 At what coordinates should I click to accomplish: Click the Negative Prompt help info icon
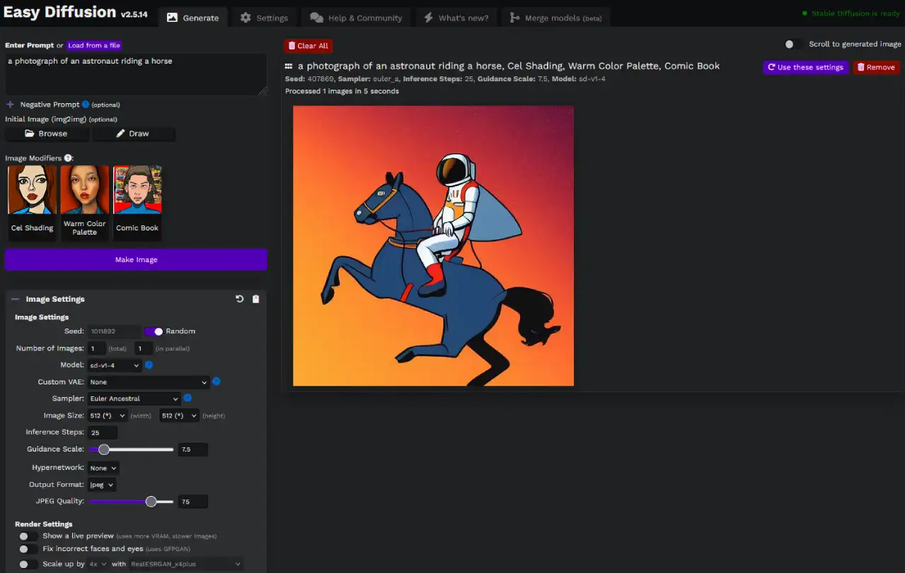click(86, 105)
